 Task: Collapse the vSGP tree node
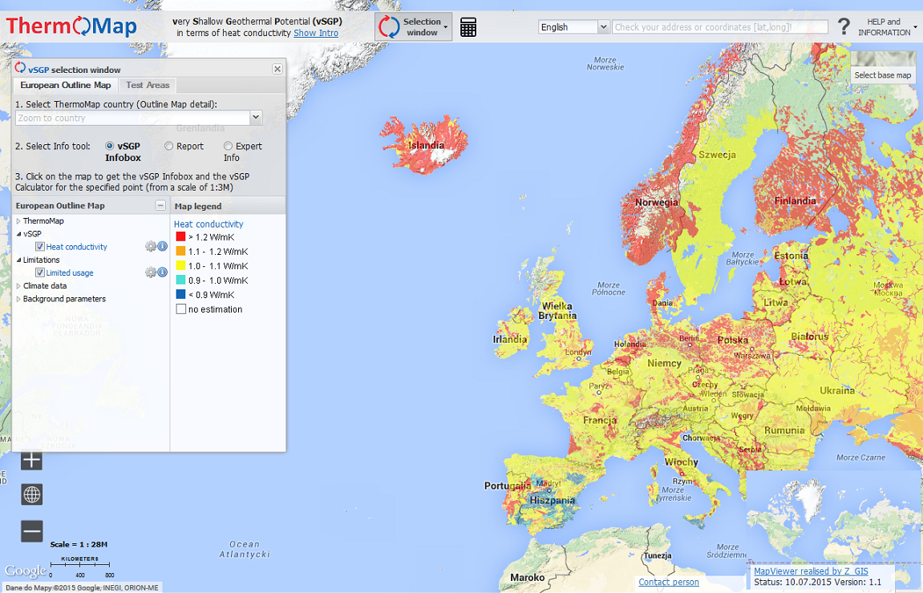coord(18,234)
